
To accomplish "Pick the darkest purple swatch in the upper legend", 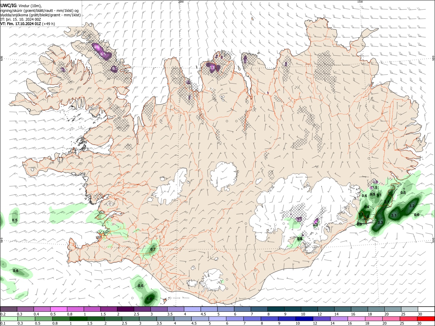I will click(125, 309).
